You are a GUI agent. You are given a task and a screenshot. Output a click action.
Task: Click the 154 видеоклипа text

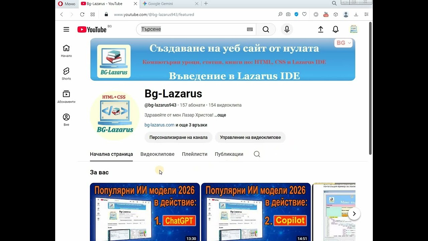pos(225,105)
